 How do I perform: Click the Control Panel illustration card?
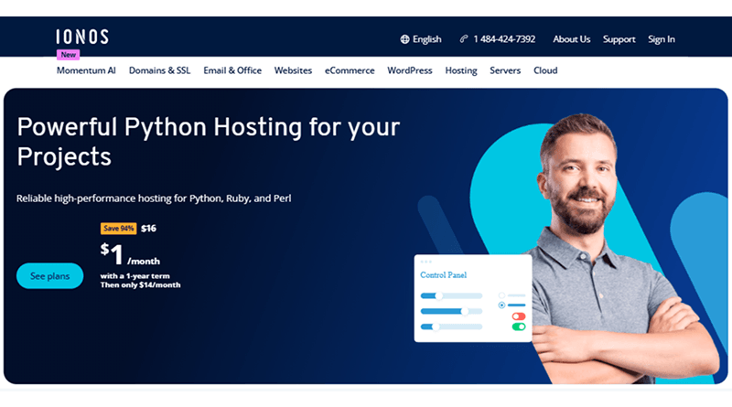point(473,298)
